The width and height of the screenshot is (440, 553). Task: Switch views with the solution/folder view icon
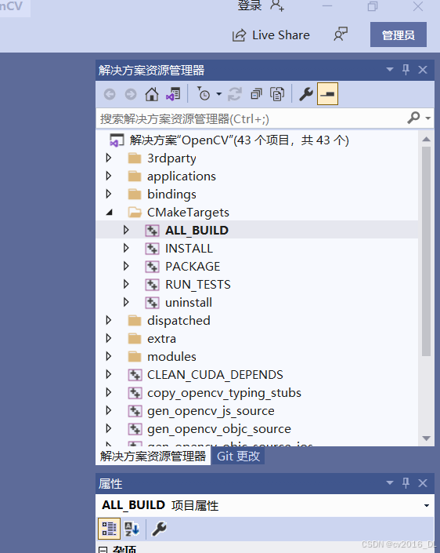coord(173,94)
